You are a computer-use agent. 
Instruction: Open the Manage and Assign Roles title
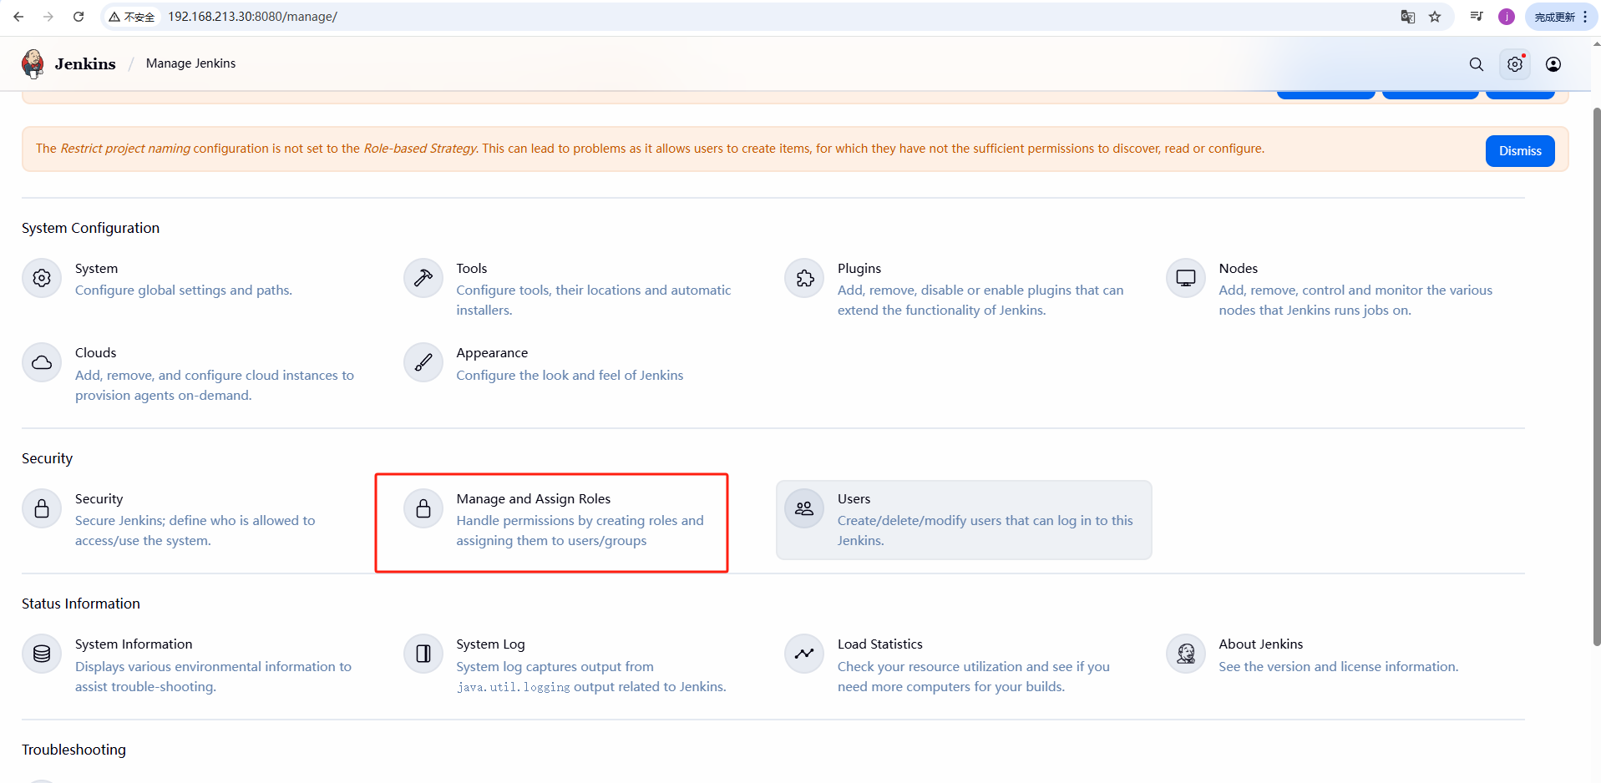[533, 499]
